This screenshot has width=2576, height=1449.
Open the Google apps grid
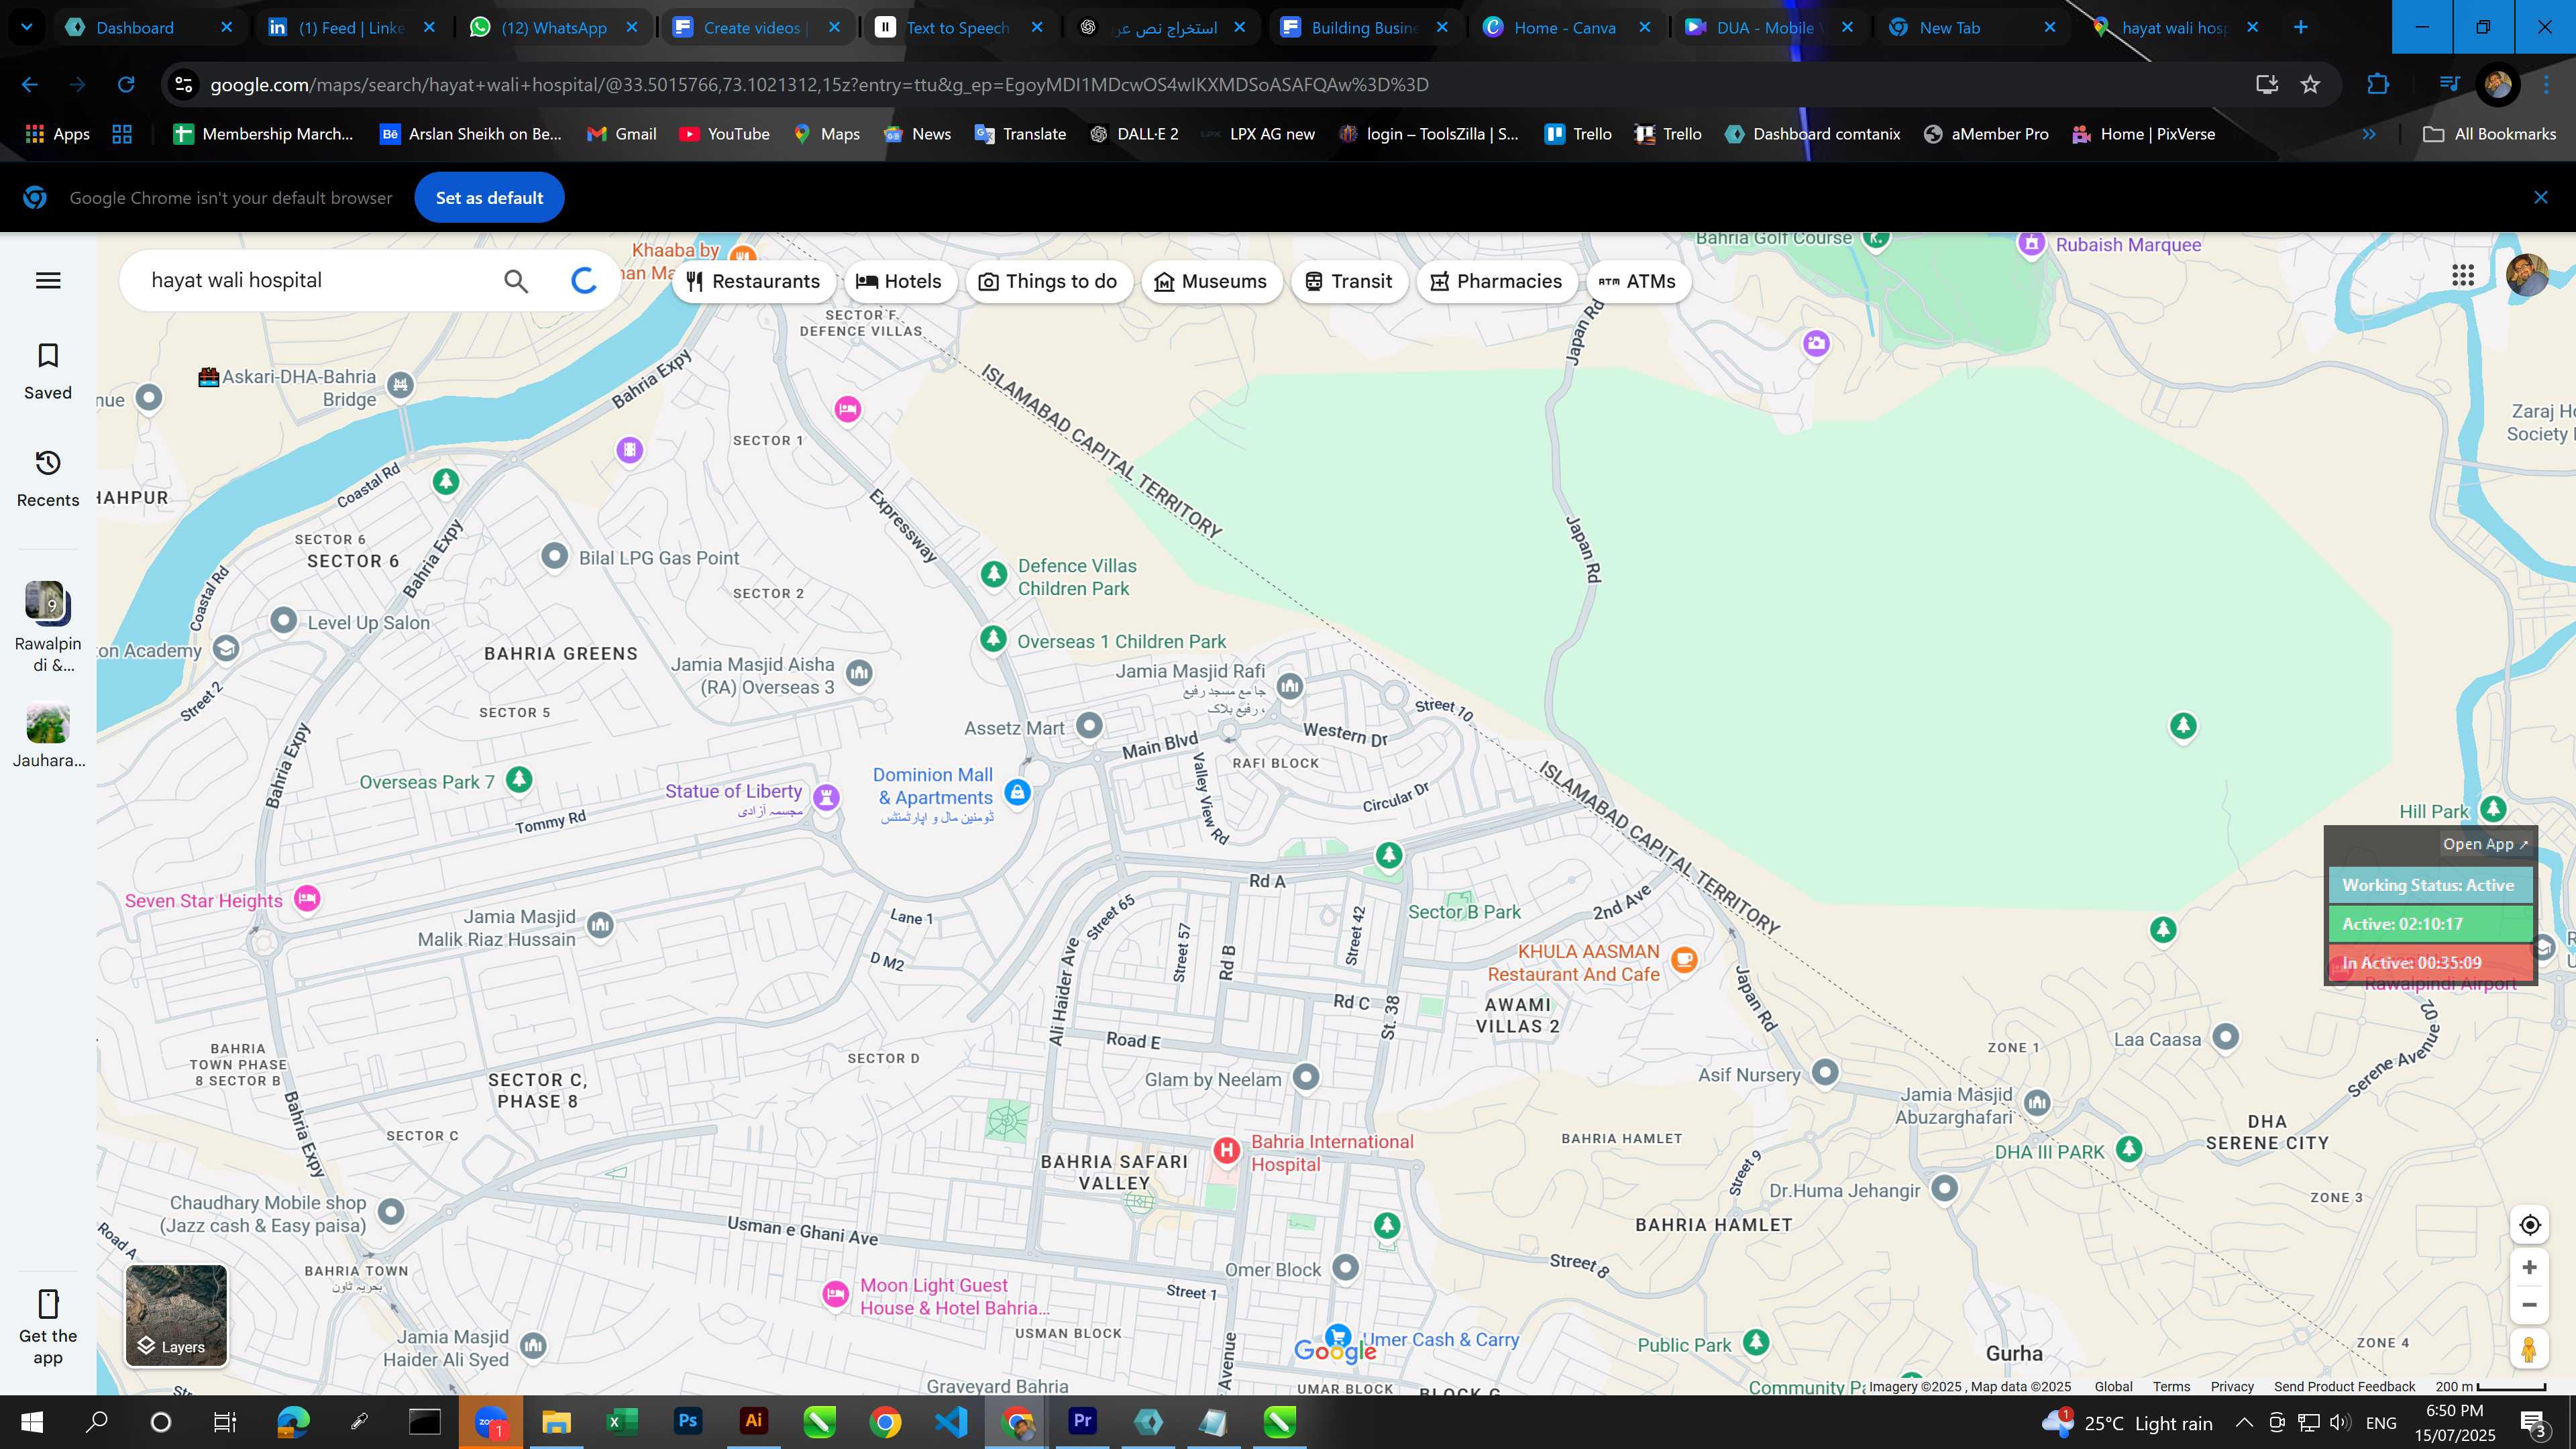pos(2463,276)
